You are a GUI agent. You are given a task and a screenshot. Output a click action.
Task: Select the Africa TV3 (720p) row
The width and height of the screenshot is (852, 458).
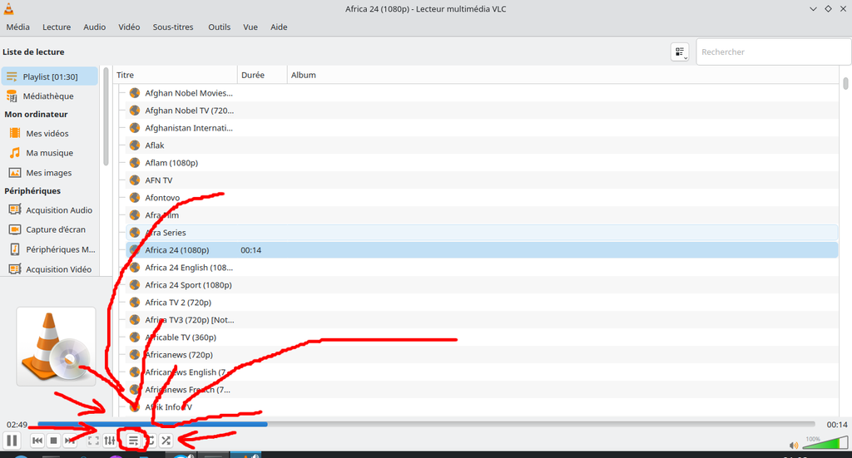click(x=482, y=320)
